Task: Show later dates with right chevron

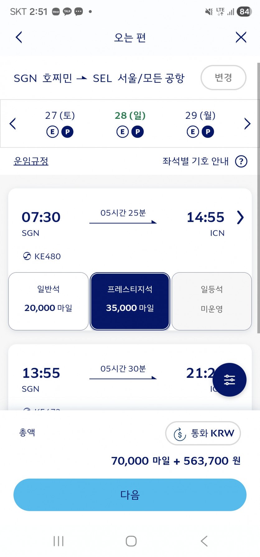Action: 247,124
